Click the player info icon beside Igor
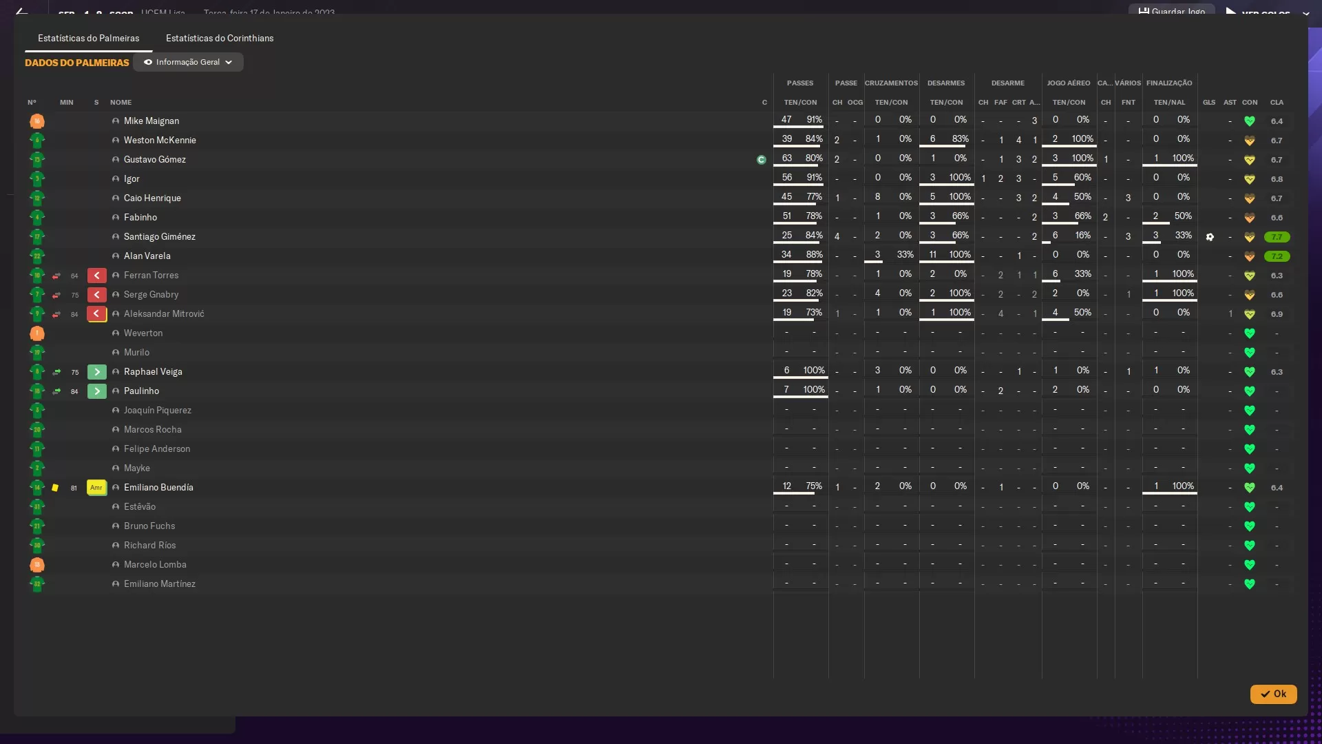Image resolution: width=1322 pixels, height=744 pixels. (116, 179)
